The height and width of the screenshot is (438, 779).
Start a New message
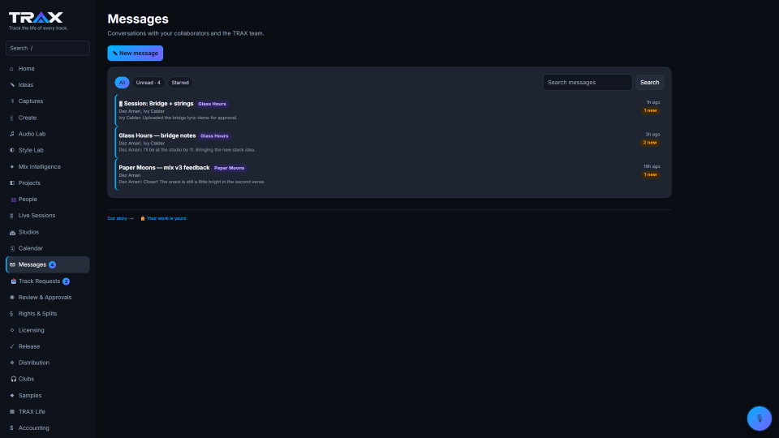(136, 54)
